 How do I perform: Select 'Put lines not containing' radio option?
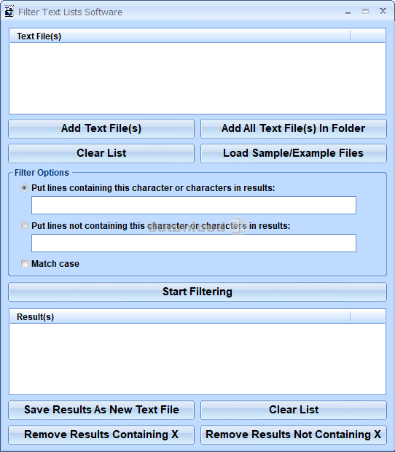tap(24, 226)
